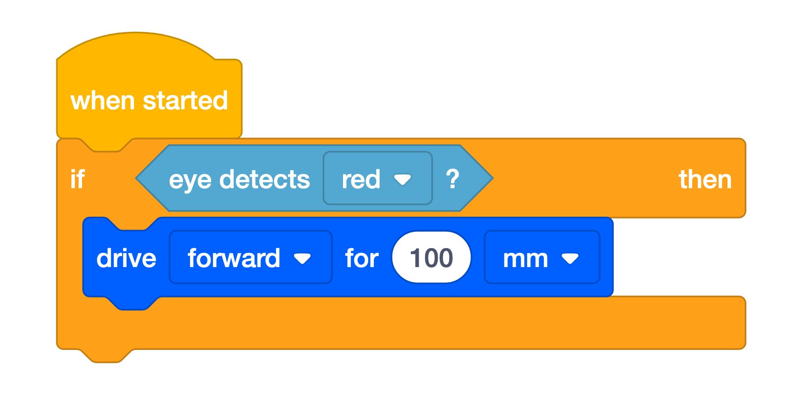Click the word "red" in the sensor block
Screen dimensions: 798x409
click(x=361, y=179)
